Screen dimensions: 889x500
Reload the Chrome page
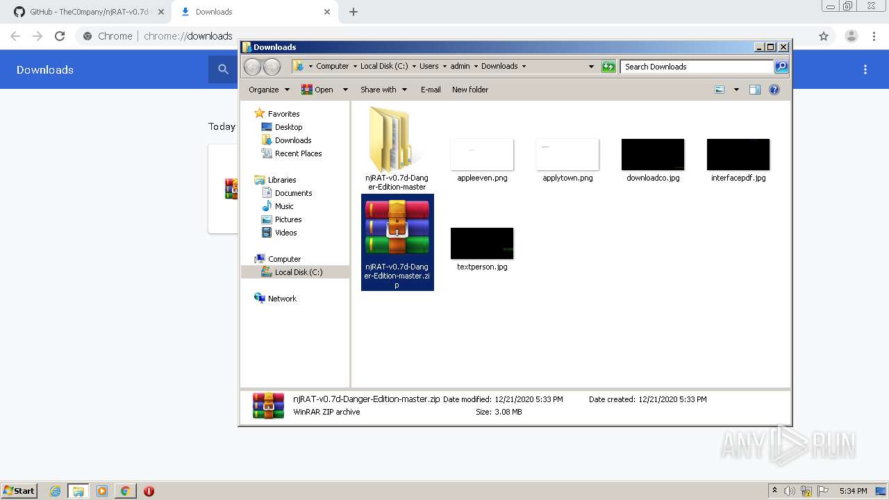click(x=60, y=36)
